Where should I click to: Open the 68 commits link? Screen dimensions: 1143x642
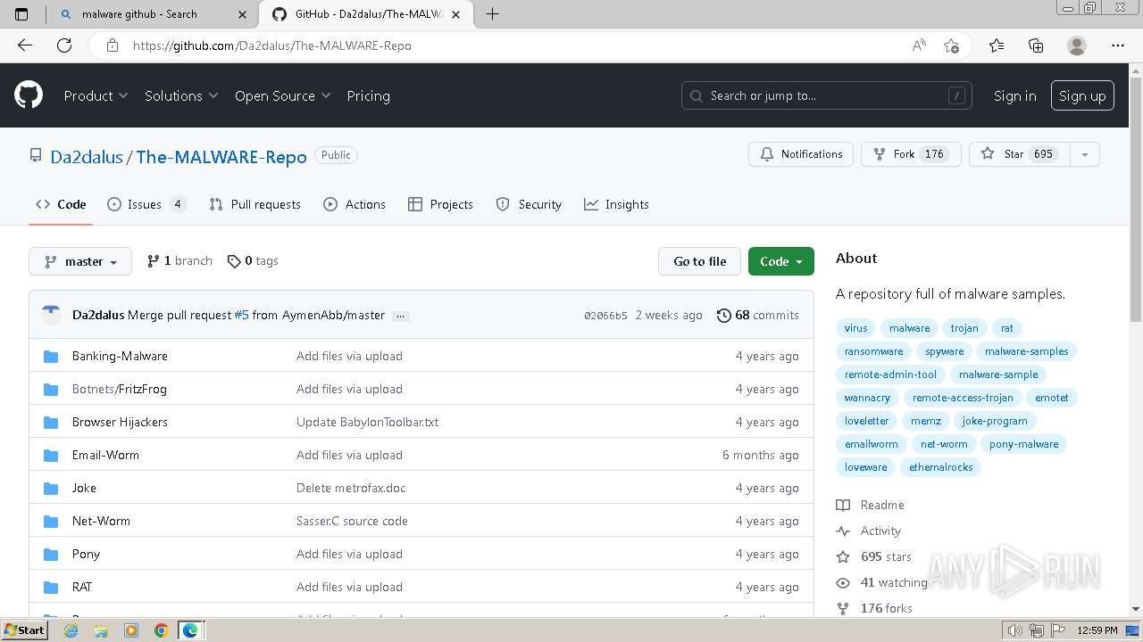(758, 315)
